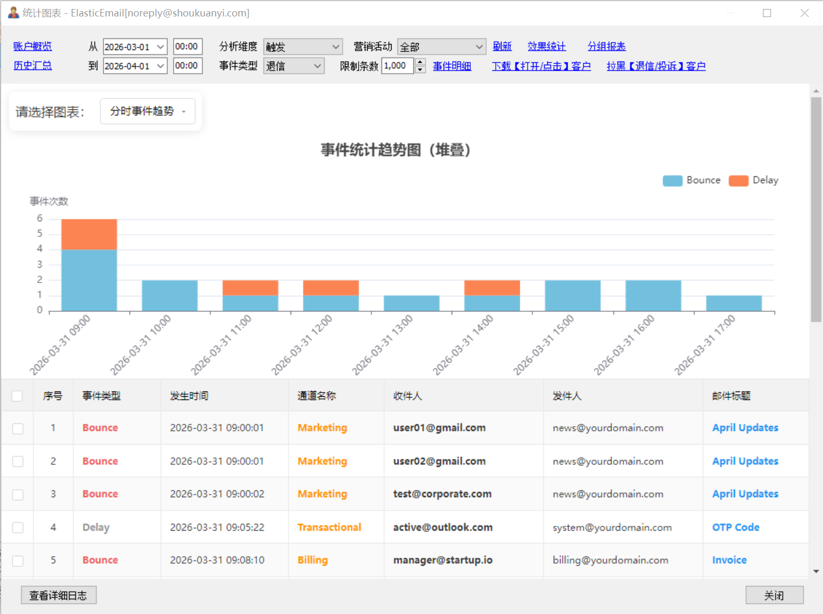Toggle the Delay legend swatch
823x614 pixels.
tap(739, 181)
